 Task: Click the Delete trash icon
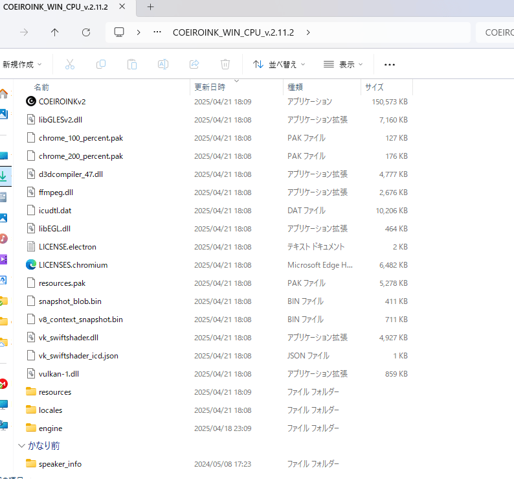point(225,64)
